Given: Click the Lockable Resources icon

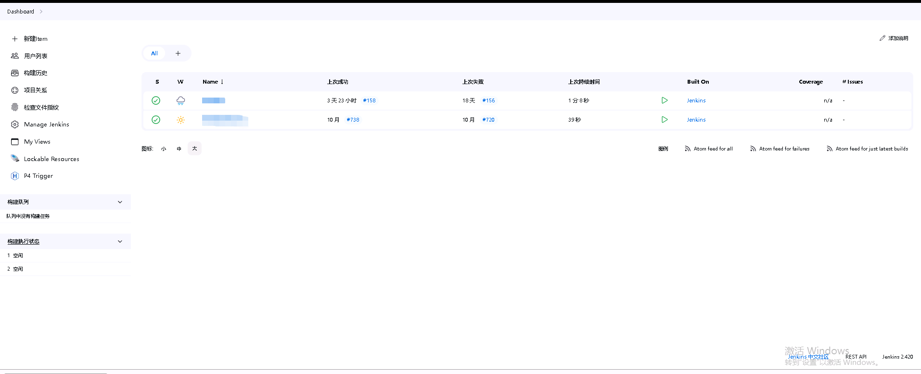Looking at the screenshot, I should (x=15, y=159).
